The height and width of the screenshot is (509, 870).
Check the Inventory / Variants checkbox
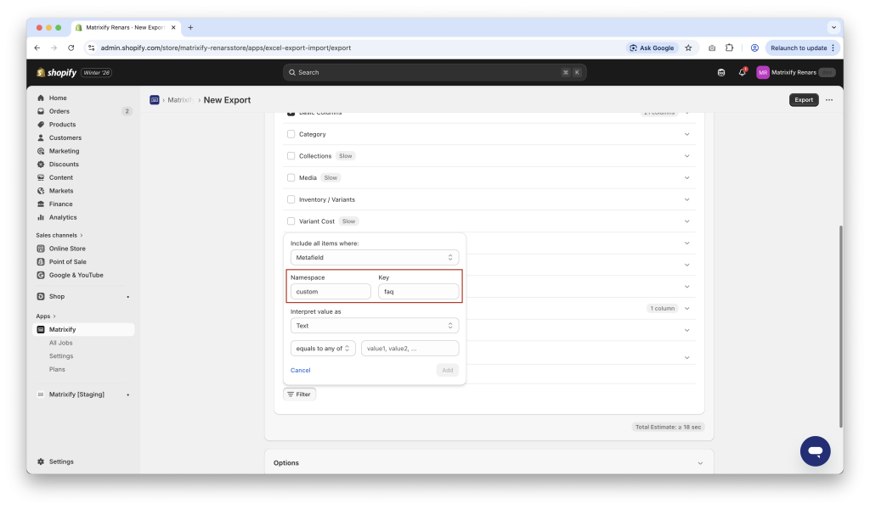click(293, 199)
